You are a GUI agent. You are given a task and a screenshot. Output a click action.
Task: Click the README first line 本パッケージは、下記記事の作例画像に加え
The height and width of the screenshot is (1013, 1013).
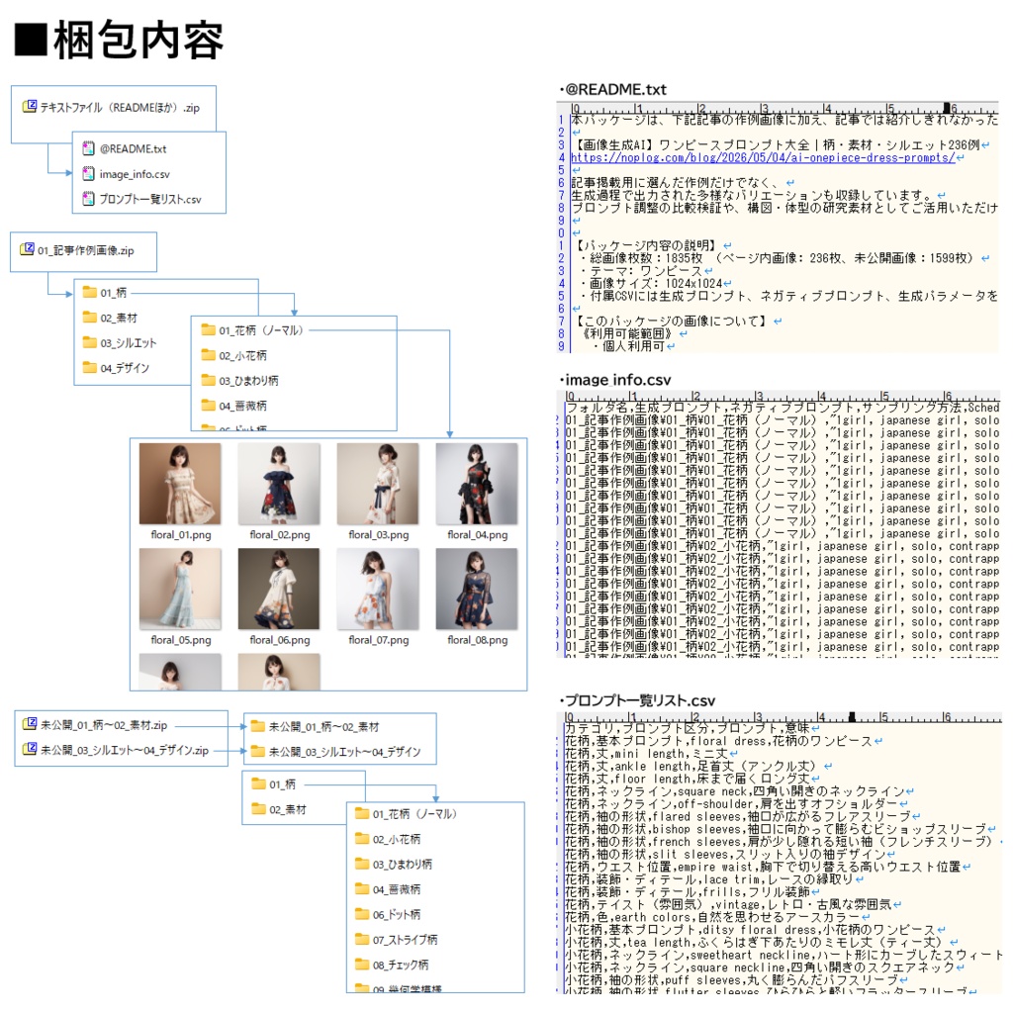784,120
